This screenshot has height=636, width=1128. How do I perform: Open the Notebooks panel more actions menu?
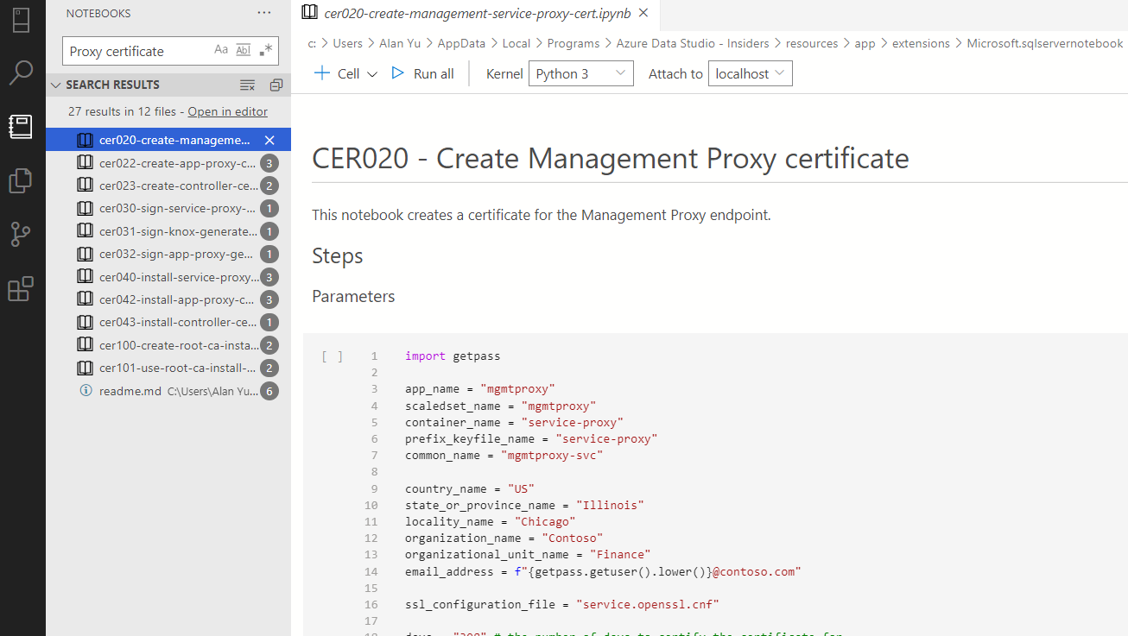tap(263, 13)
